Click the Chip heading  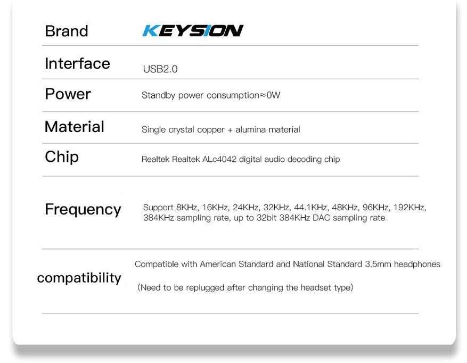coord(62,157)
